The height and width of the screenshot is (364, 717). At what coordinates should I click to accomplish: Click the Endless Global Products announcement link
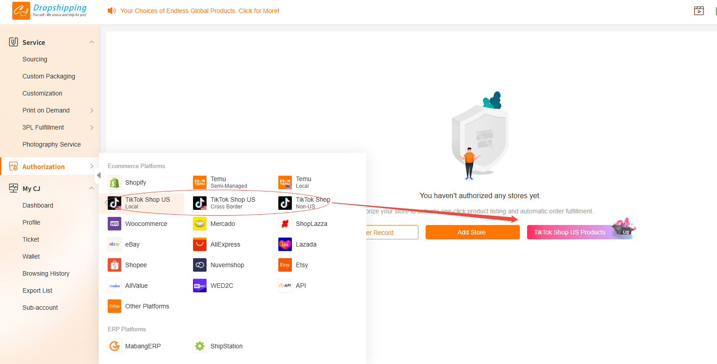coord(200,11)
